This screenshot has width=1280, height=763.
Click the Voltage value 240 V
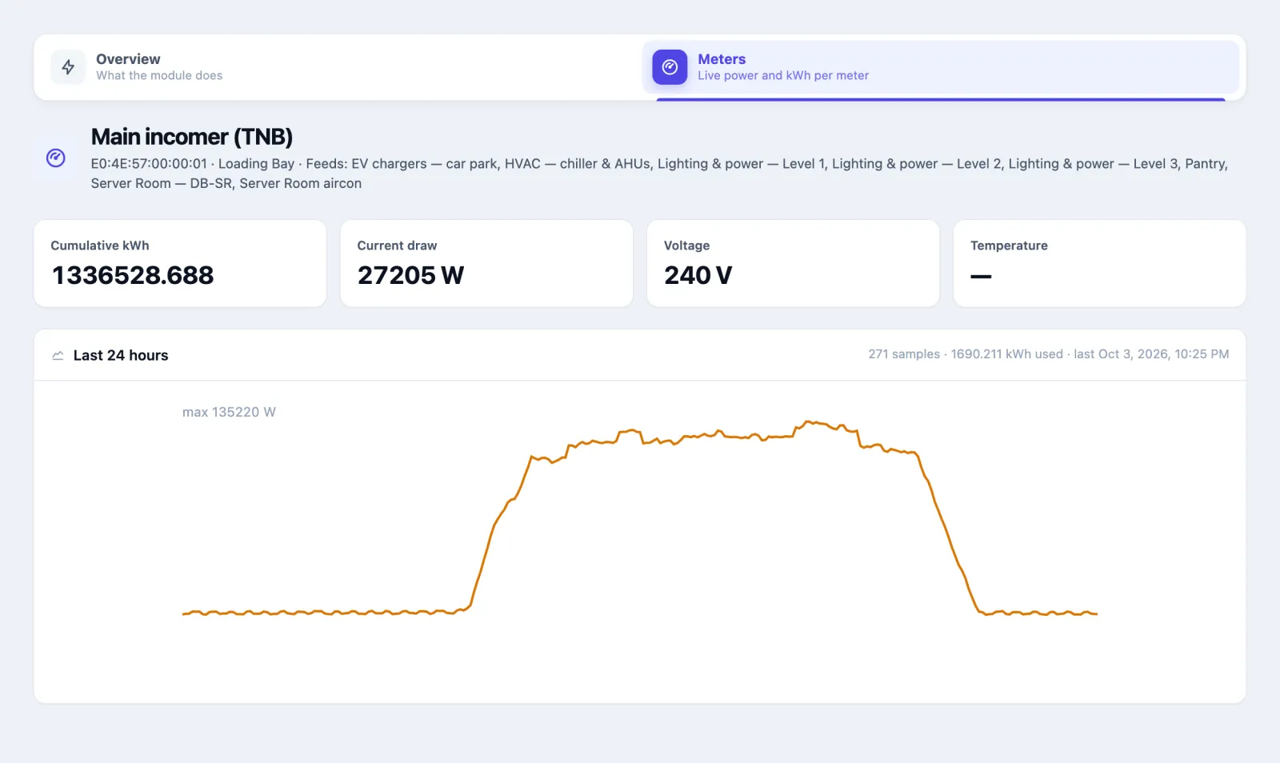click(698, 275)
